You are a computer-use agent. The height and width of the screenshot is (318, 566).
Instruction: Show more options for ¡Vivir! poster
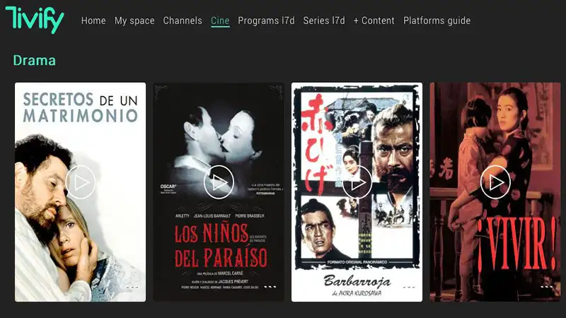tap(546, 287)
